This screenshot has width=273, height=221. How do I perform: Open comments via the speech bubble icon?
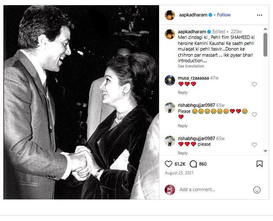click(x=193, y=164)
